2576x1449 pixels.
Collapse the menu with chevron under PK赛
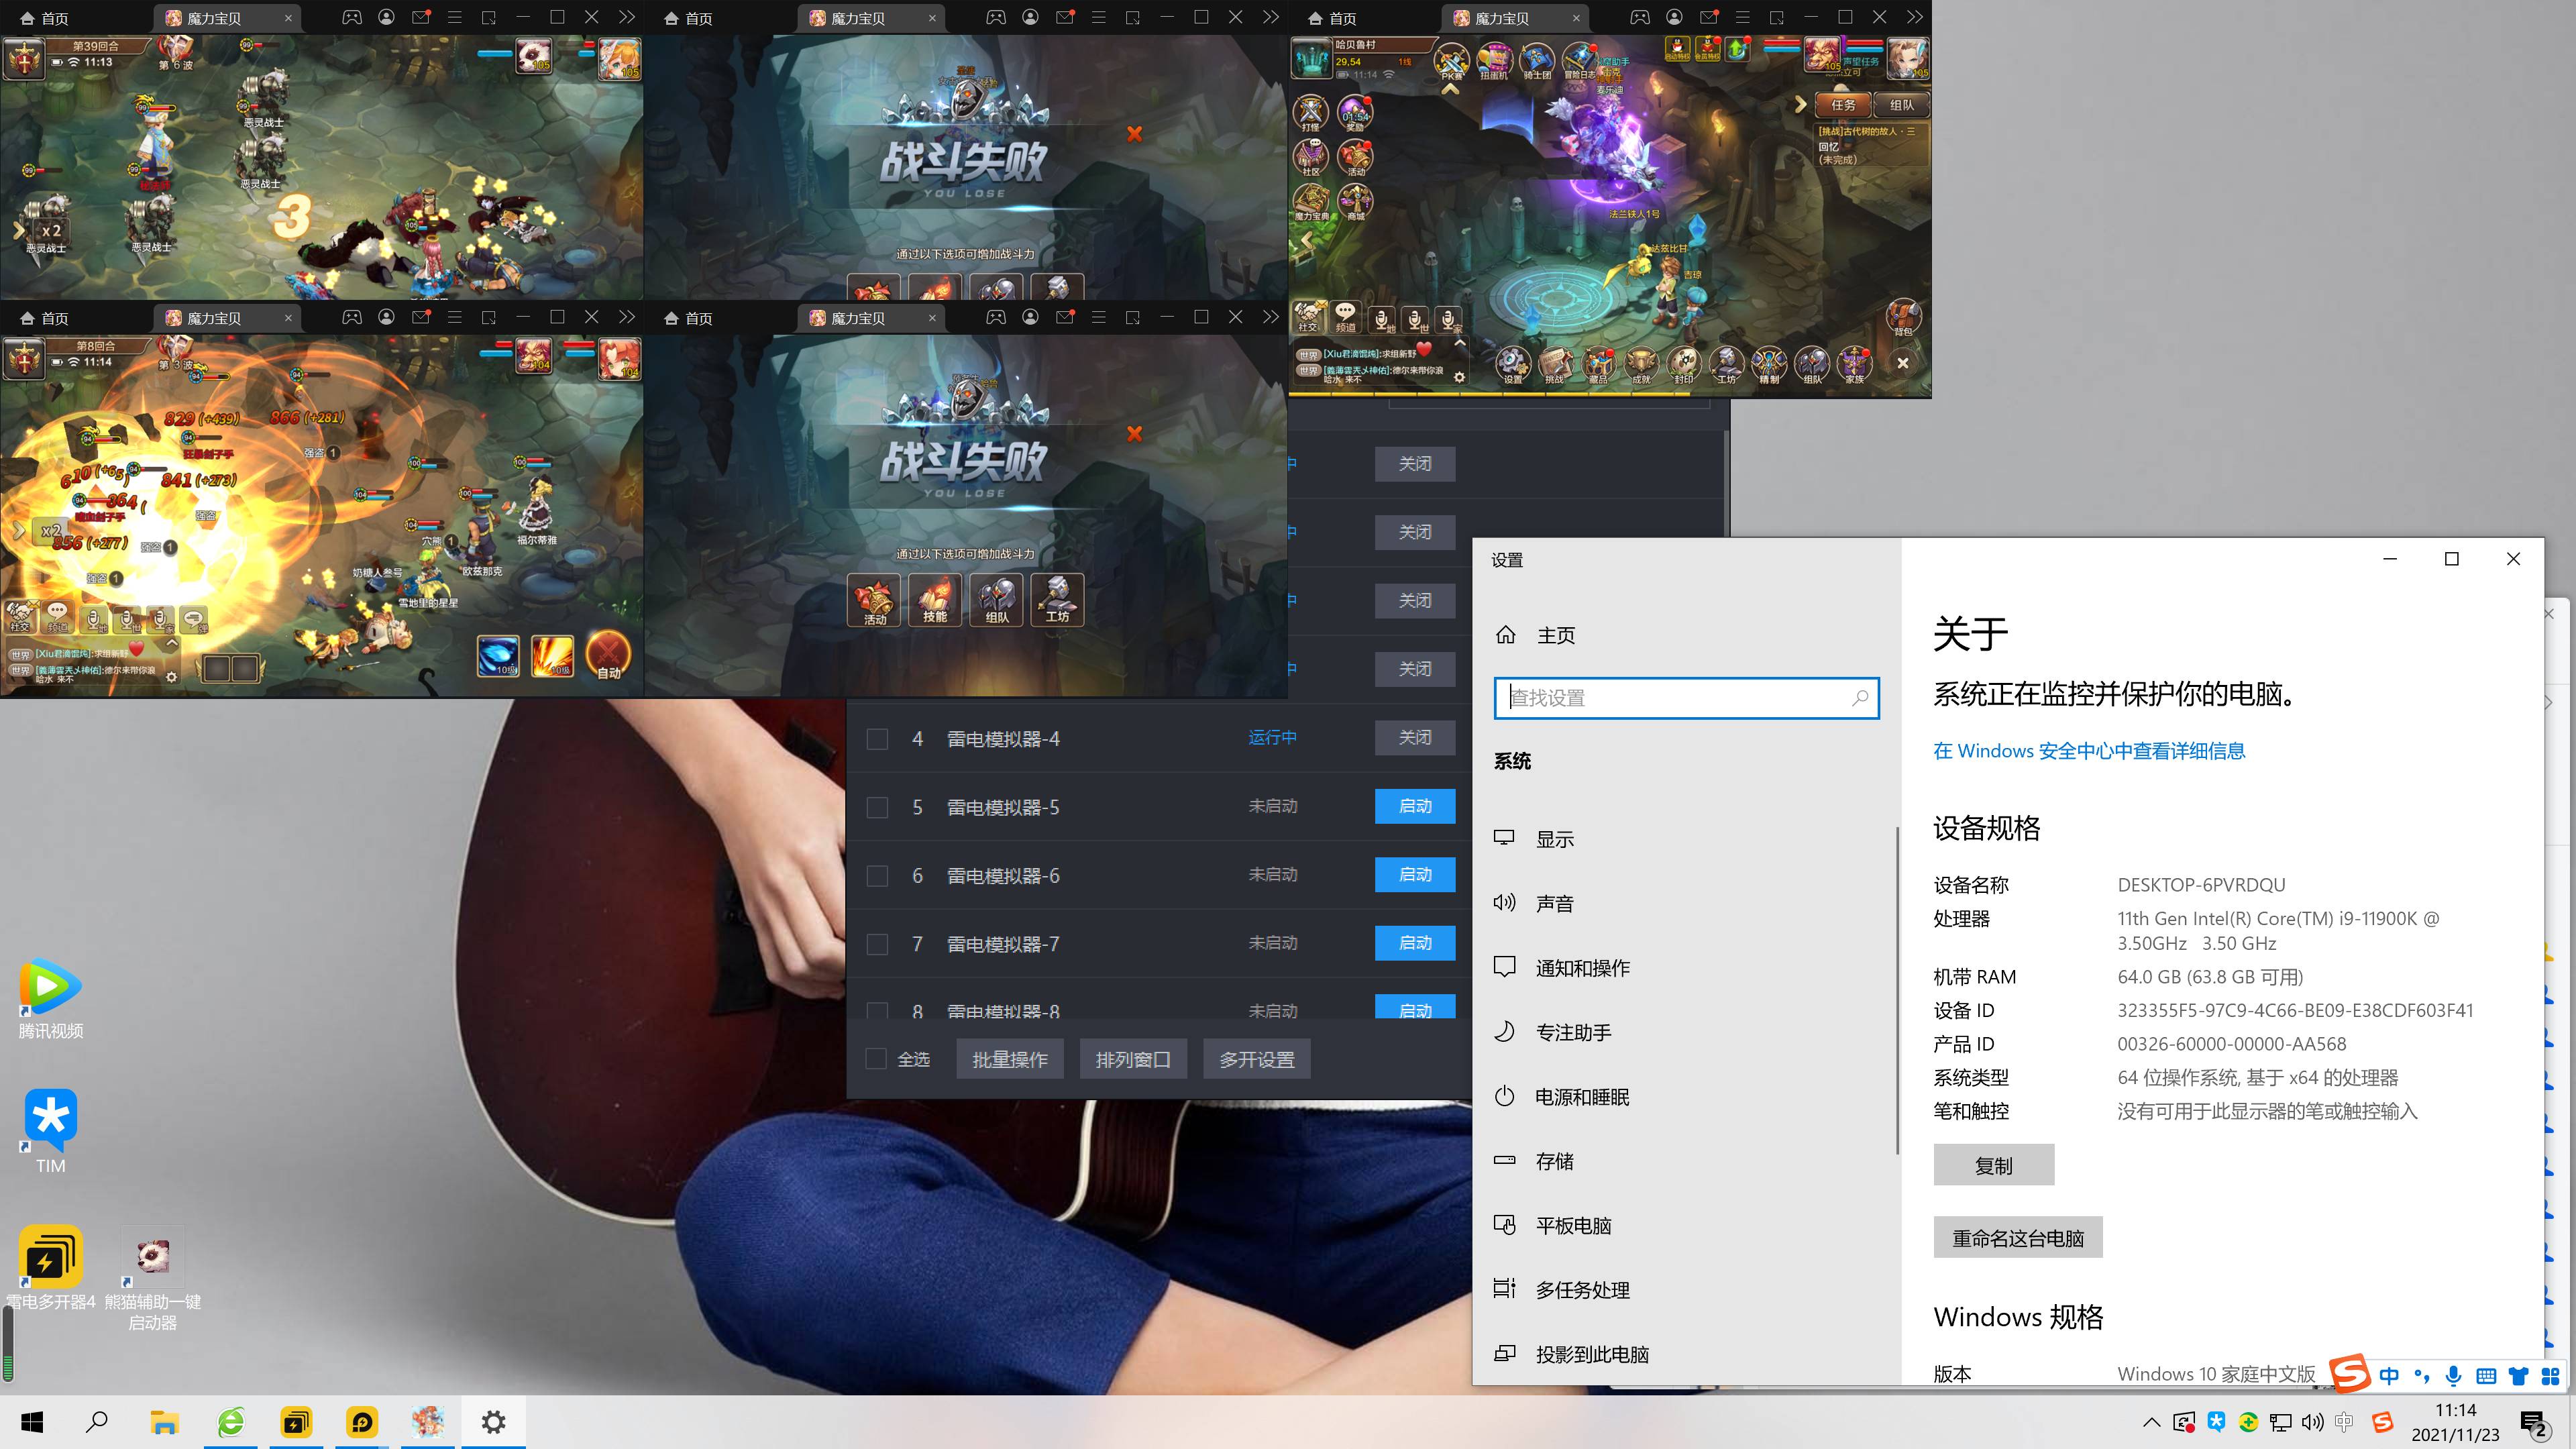pos(1450,89)
